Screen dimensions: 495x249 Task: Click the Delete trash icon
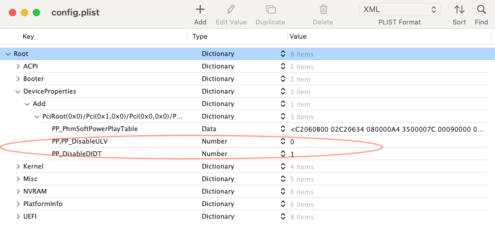tap(323, 10)
